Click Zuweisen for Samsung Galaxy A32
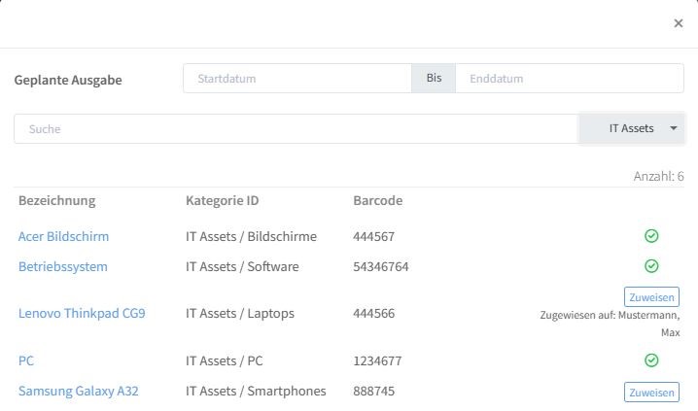 [x=651, y=393]
